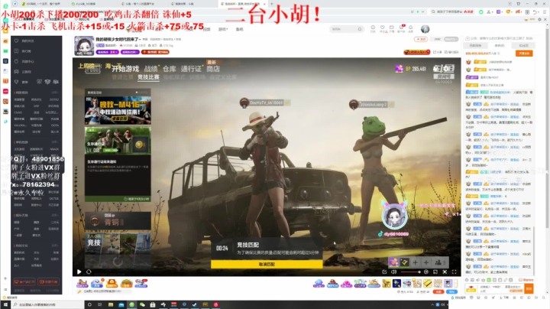The width and height of the screenshot is (550, 309).
Task: Open the notification bell icon in header
Action: click(410, 29)
